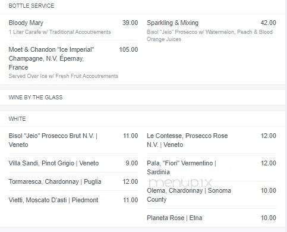Collapse the WHITE section header
The image size is (287, 232).
click(x=17, y=119)
